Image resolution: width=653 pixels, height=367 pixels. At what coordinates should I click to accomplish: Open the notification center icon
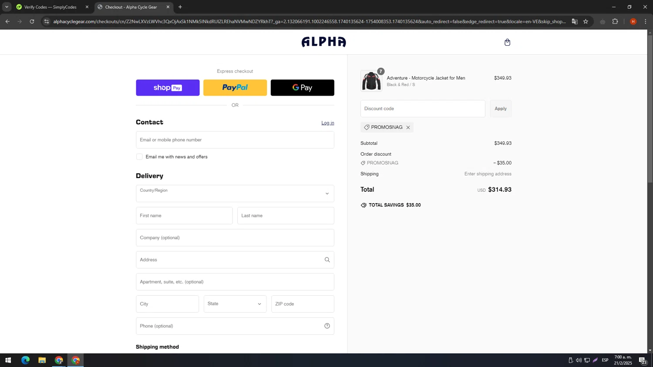click(x=643, y=360)
